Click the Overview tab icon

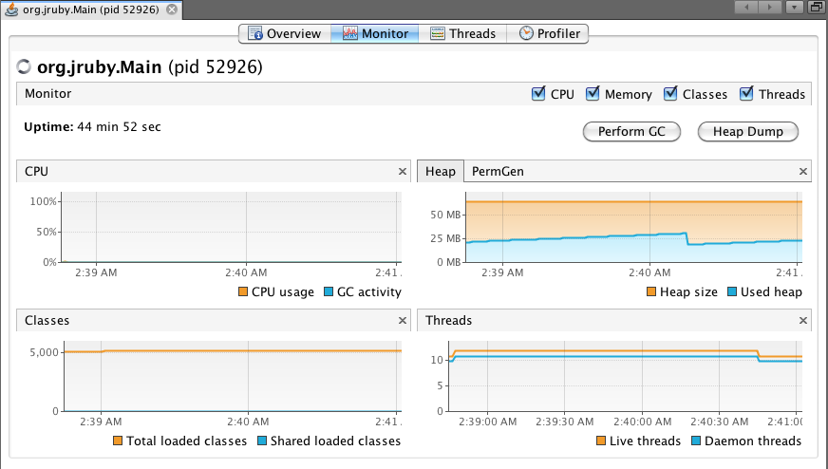(255, 33)
